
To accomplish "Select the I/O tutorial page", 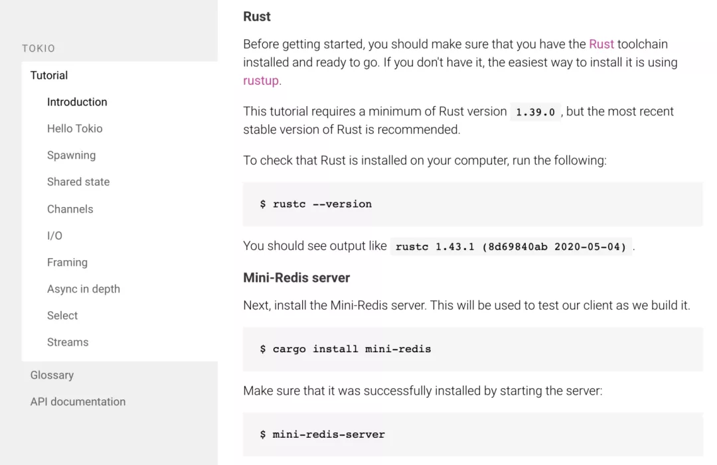I will click(x=54, y=235).
